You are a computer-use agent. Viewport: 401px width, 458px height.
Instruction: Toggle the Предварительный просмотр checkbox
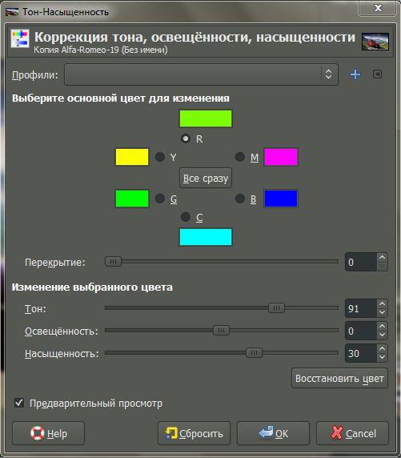coord(19,403)
